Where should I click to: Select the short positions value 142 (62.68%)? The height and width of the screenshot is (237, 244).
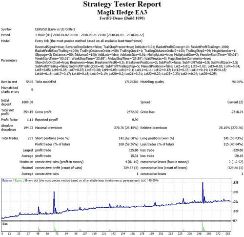click(128, 138)
